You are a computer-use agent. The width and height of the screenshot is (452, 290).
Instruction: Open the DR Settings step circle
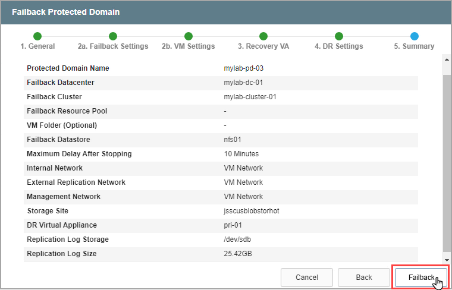click(x=339, y=36)
